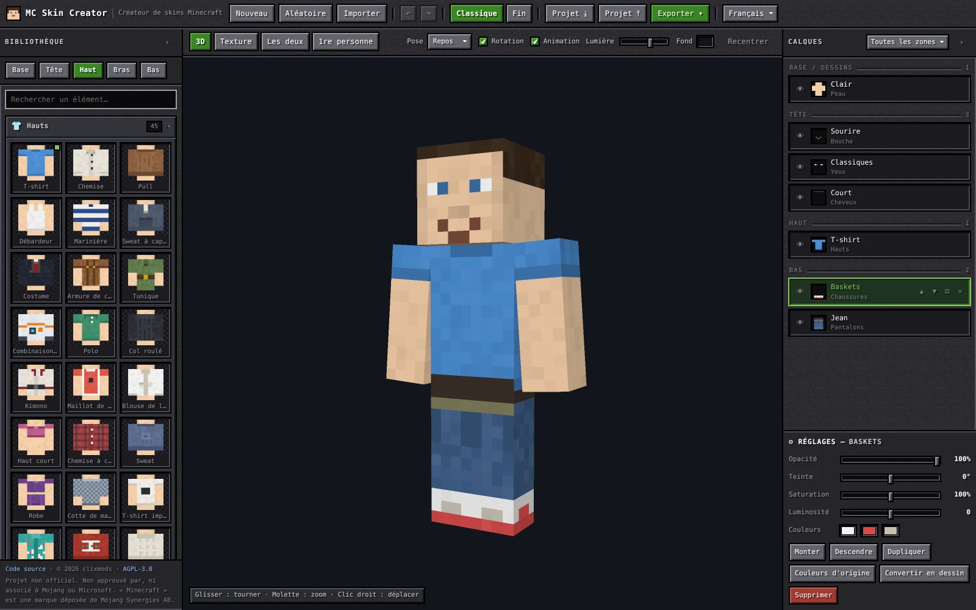The image size is (976, 610).
Task: Click the MC Skin Creator logo icon
Action: pyautogui.click(x=13, y=13)
